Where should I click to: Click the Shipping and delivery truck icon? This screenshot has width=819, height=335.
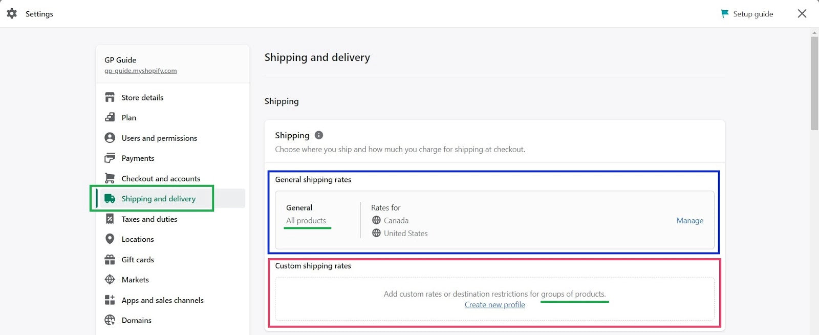(x=110, y=198)
